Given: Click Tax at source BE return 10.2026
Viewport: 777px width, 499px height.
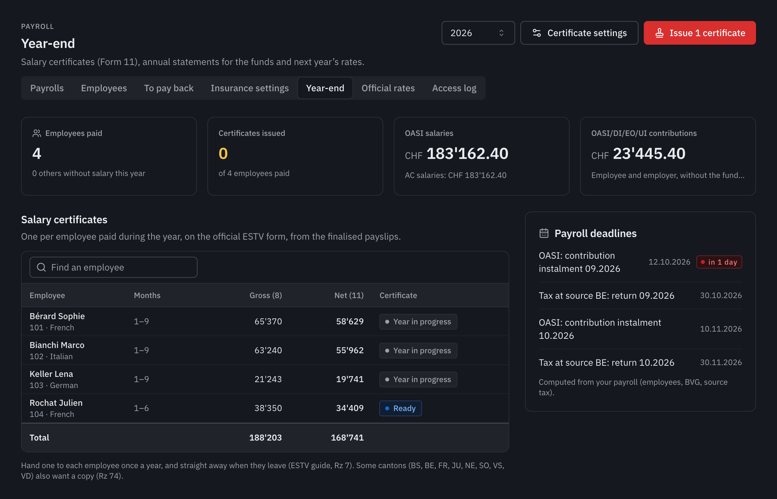Looking at the screenshot, I should [x=640, y=362].
